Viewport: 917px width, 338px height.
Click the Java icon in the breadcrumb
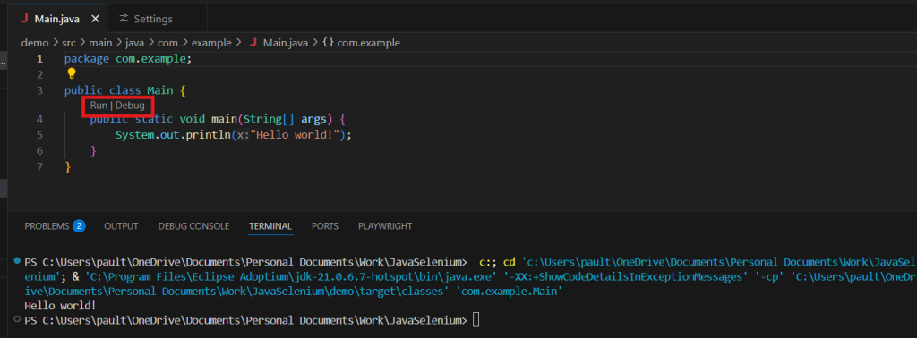point(253,43)
